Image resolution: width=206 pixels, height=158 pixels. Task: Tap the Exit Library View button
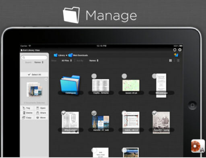(x=30, y=50)
